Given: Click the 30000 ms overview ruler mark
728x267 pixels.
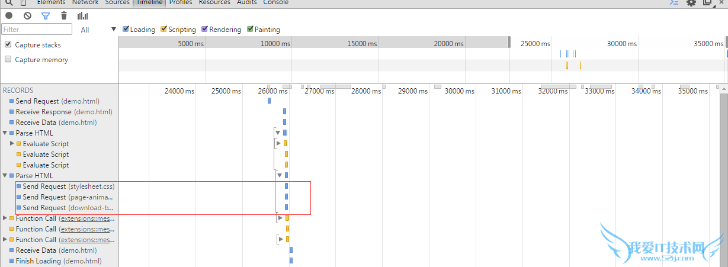Looking at the screenshot, I should pyautogui.click(x=621, y=43).
